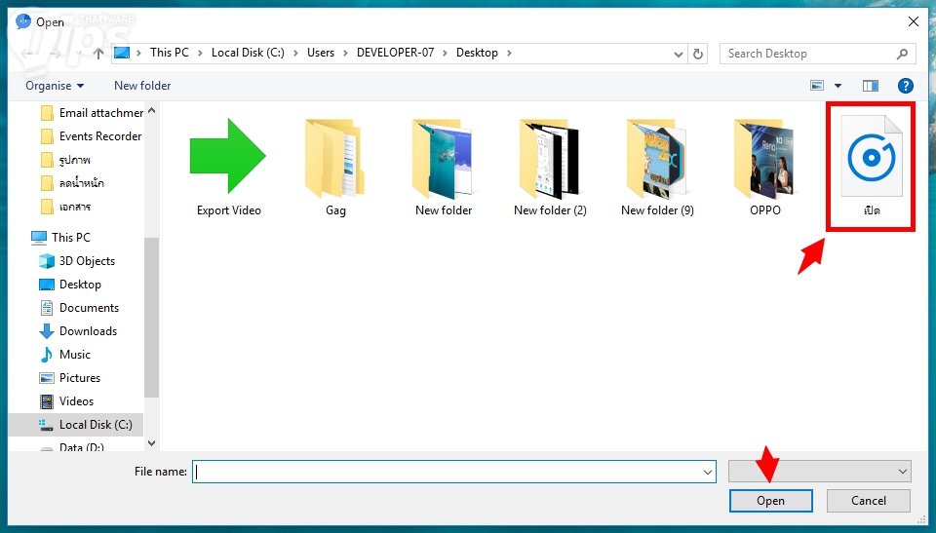Screen dimensions: 936x533
Task: Select This PC in navigation tree
Action: point(60,238)
